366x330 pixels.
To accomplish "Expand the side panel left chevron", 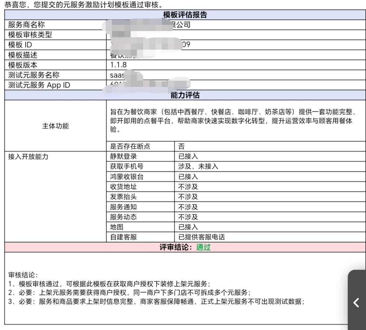I will (357, 302).
